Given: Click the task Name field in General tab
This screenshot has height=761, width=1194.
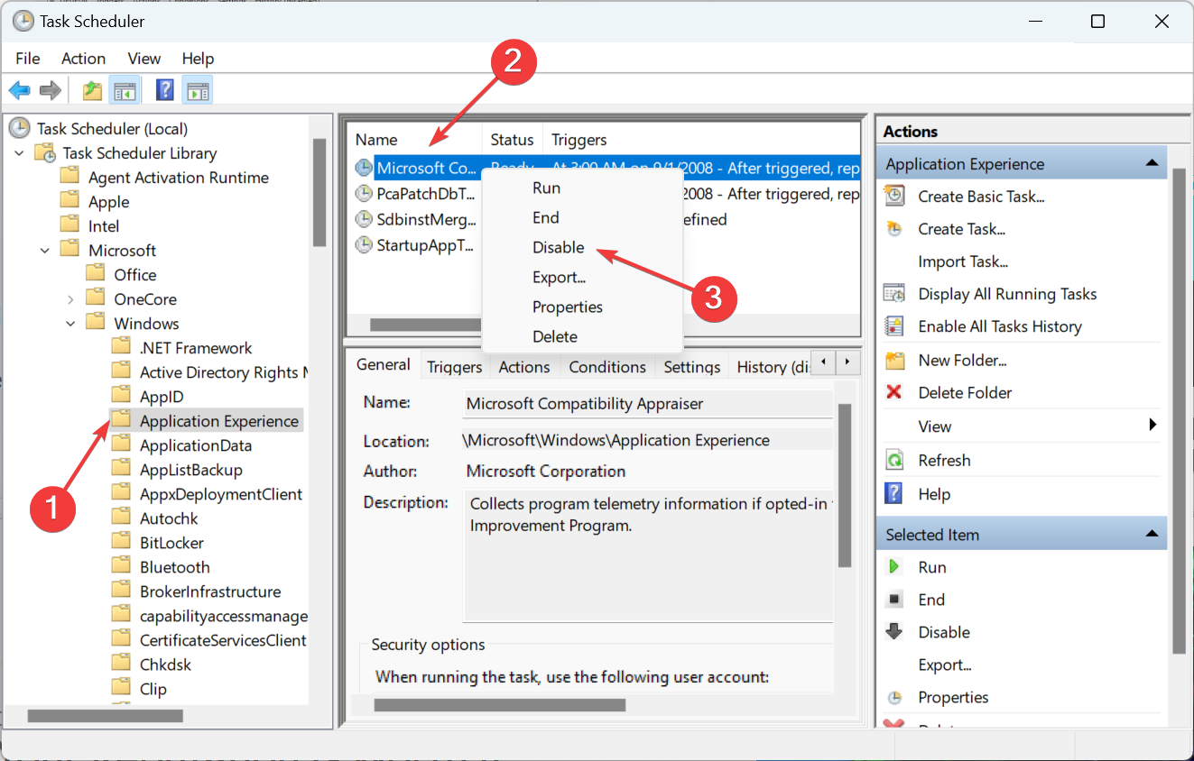Looking at the screenshot, I should click(x=649, y=404).
